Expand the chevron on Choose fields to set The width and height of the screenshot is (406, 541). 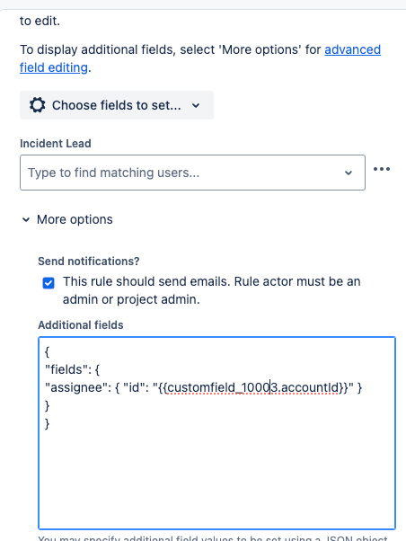click(x=196, y=105)
